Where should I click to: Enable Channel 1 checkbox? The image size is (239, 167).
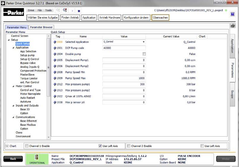tap(27, 146)
